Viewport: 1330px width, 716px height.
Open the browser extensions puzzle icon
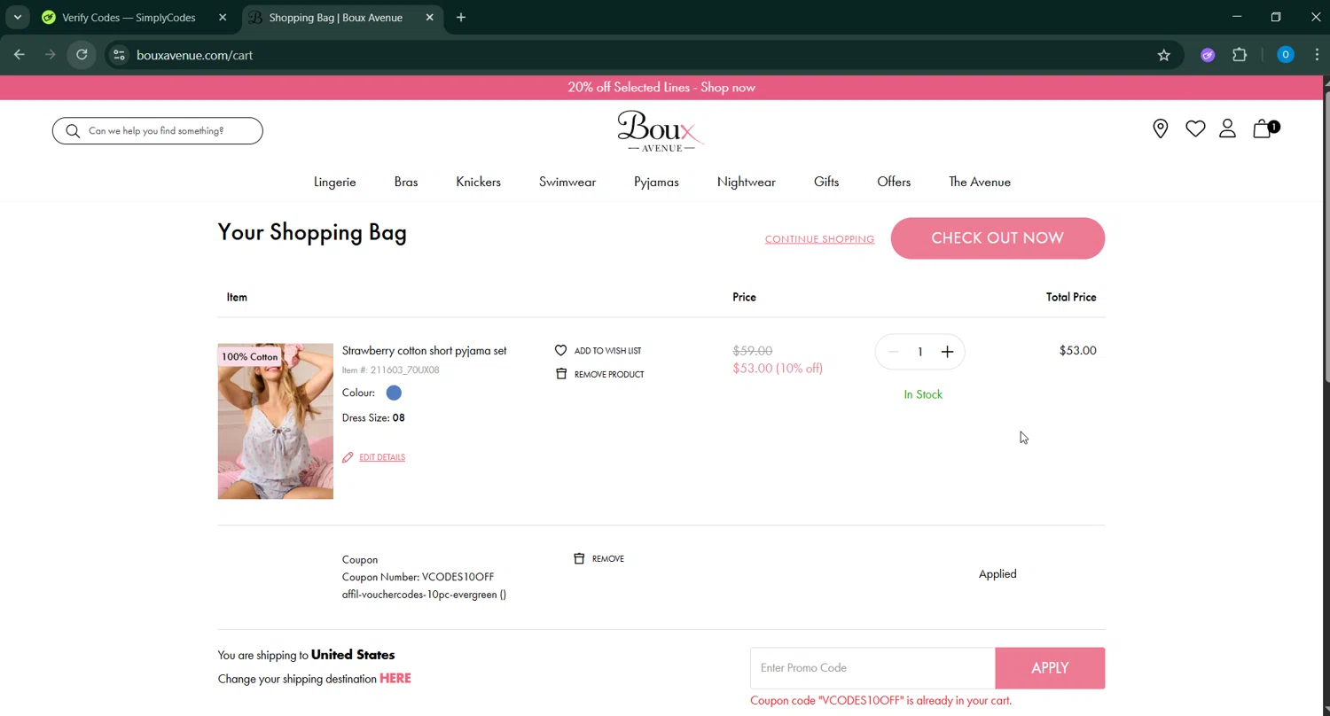(1240, 55)
